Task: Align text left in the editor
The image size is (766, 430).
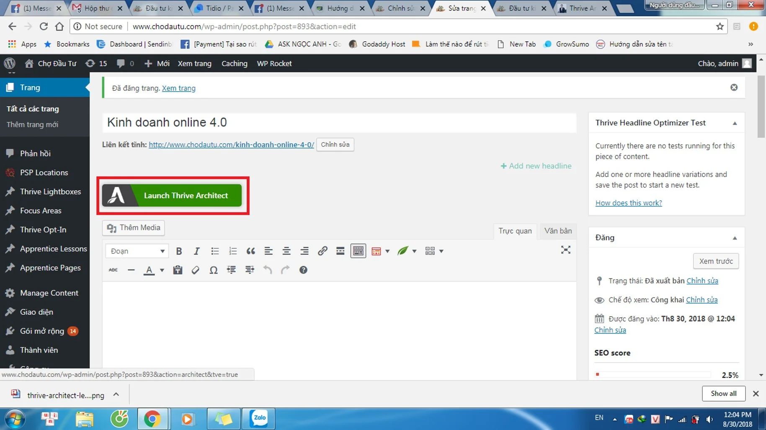Action: click(268, 251)
